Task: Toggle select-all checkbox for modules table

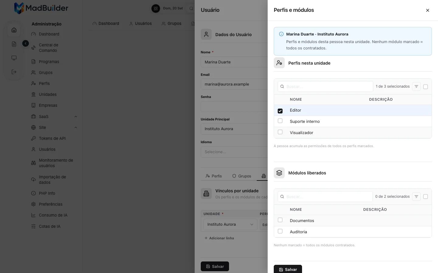Action: point(426,197)
